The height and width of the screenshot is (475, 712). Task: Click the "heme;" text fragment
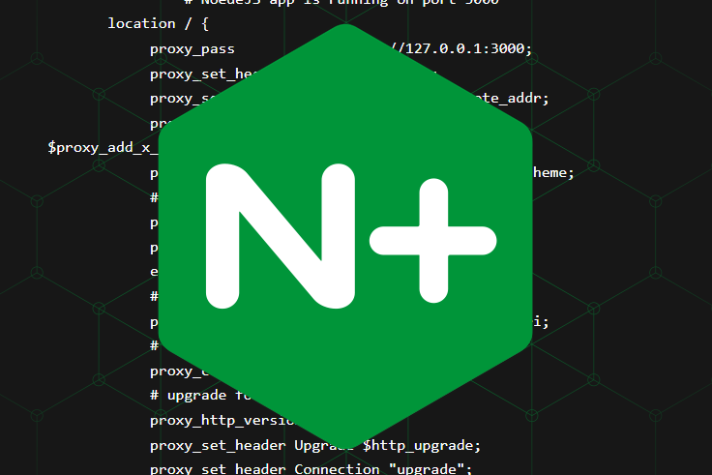[553, 172]
